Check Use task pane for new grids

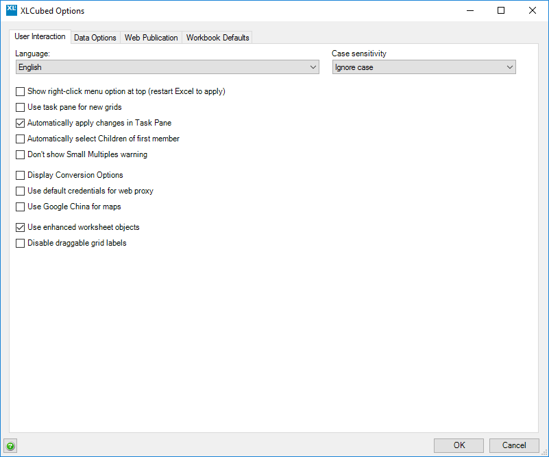coord(21,107)
